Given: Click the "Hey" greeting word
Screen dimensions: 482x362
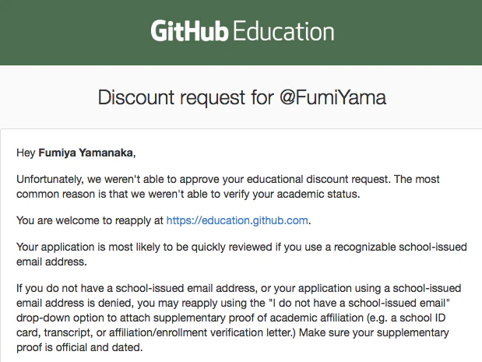Looking at the screenshot, I should coord(26,153).
